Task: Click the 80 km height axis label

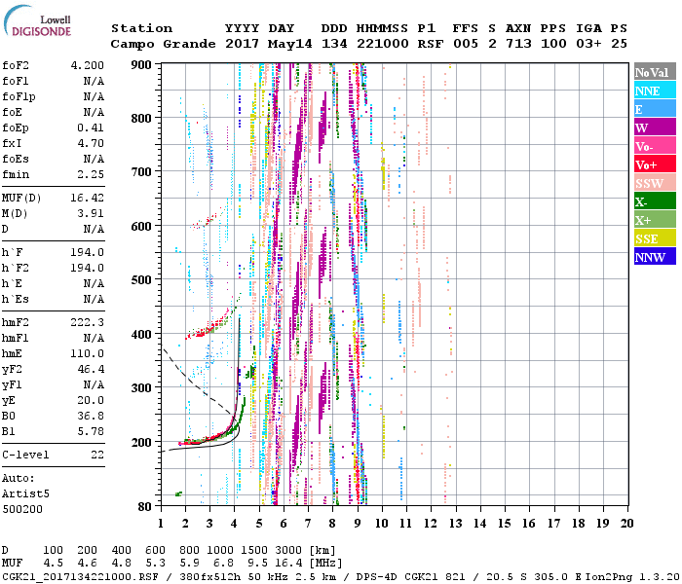Action: click(x=145, y=507)
